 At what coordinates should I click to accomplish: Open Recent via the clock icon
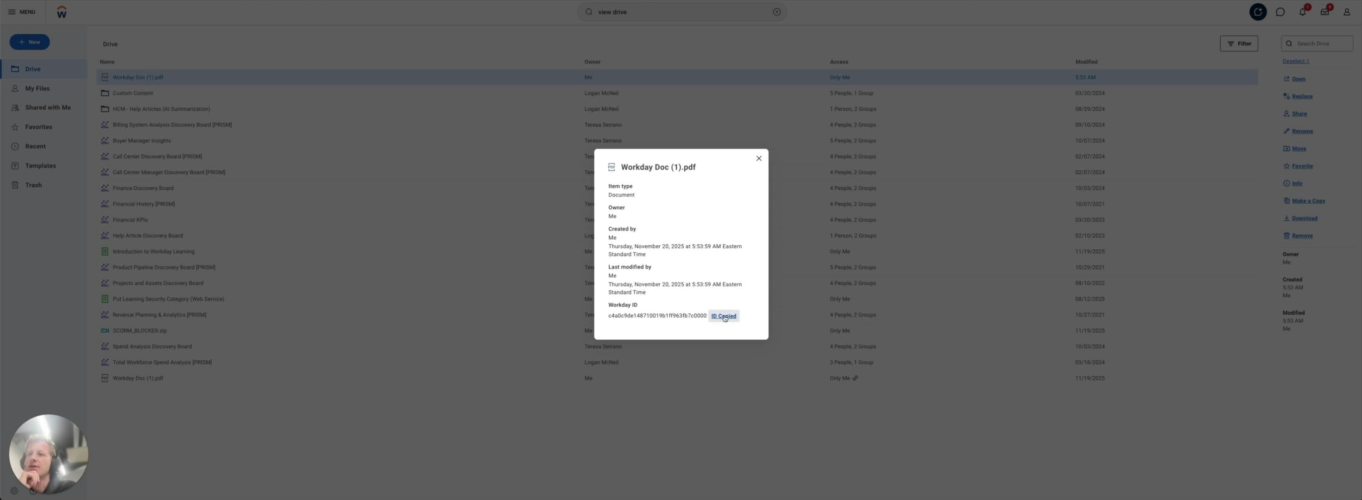click(x=35, y=146)
